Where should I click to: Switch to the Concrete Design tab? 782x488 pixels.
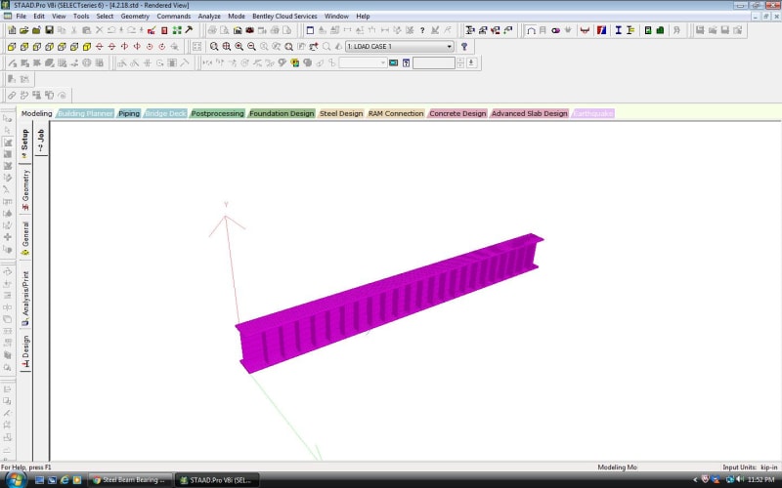(x=457, y=113)
